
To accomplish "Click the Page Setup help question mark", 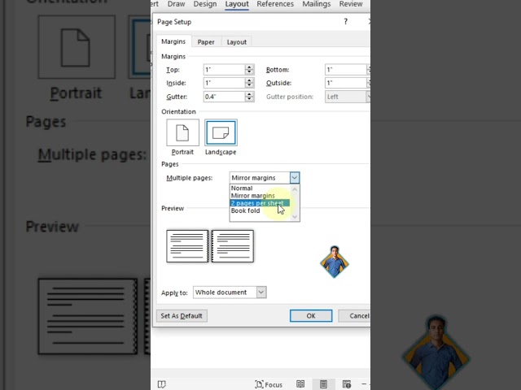I will [345, 22].
